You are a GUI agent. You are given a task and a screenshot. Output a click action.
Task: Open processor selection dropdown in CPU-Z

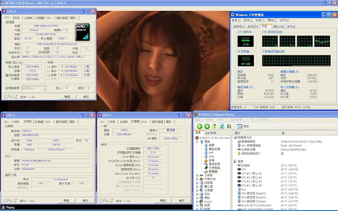44,88
